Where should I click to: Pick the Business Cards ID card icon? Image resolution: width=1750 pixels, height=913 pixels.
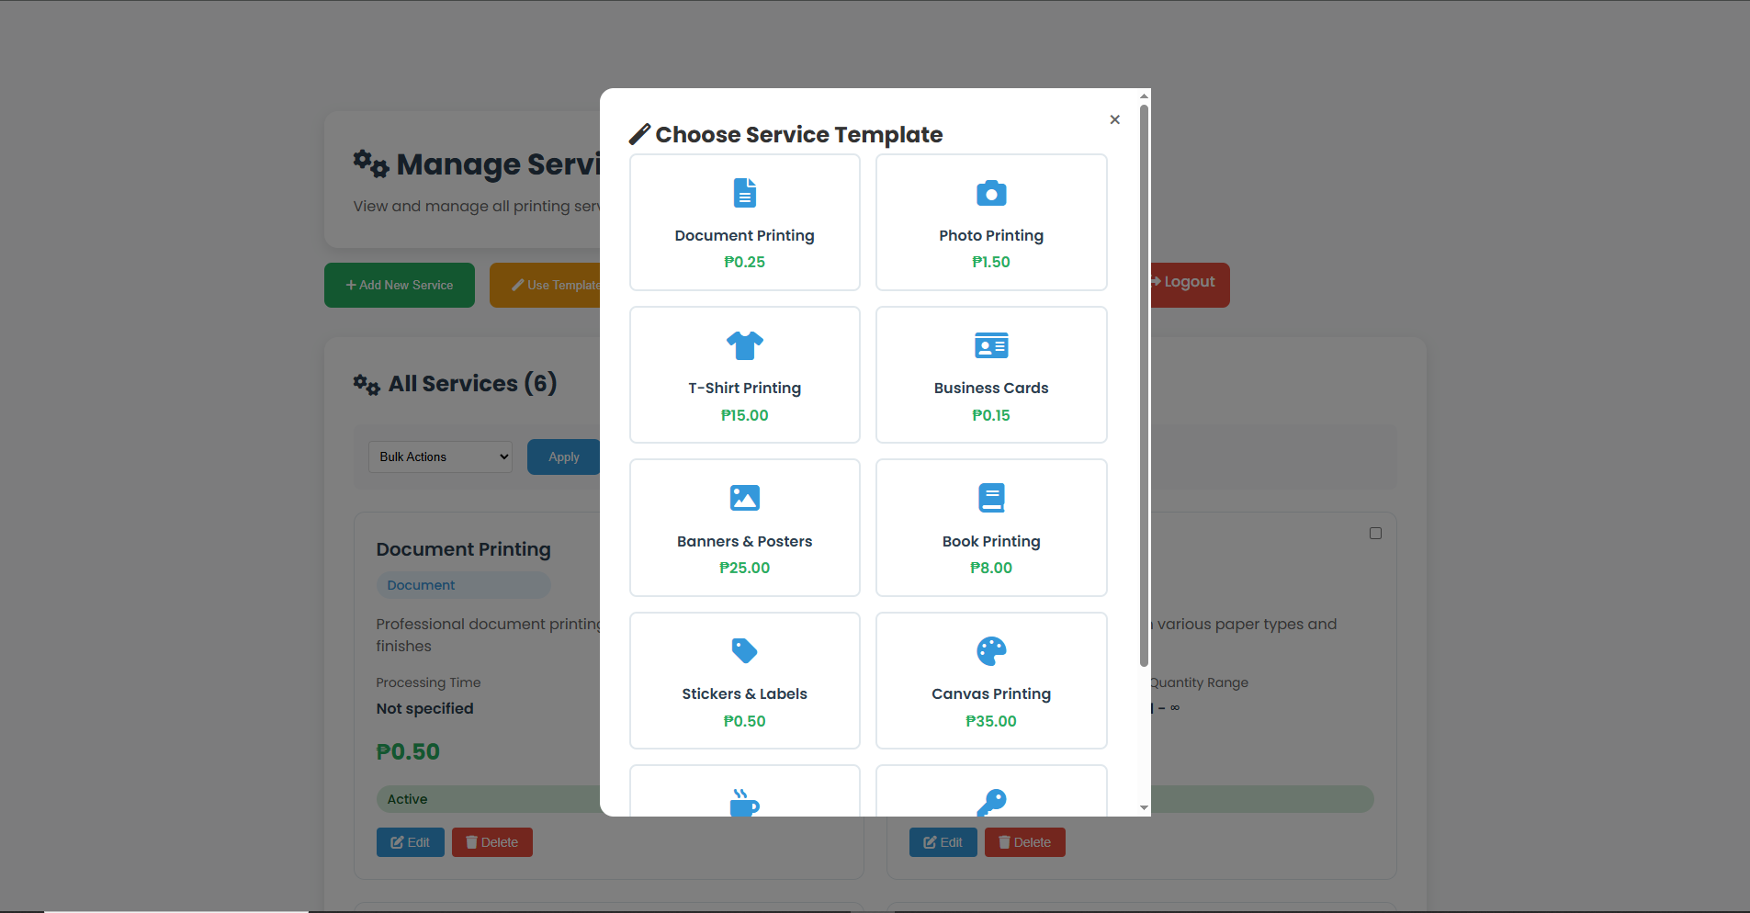[x=990, y=345]
